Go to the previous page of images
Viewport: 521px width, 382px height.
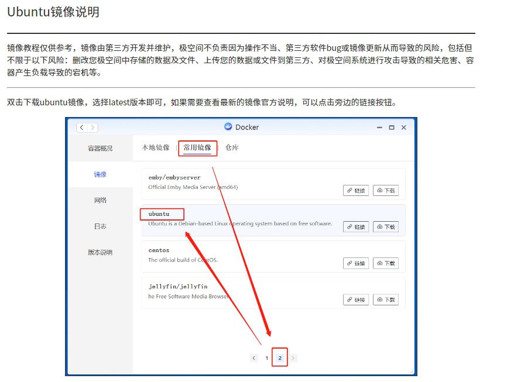point(254,358)
